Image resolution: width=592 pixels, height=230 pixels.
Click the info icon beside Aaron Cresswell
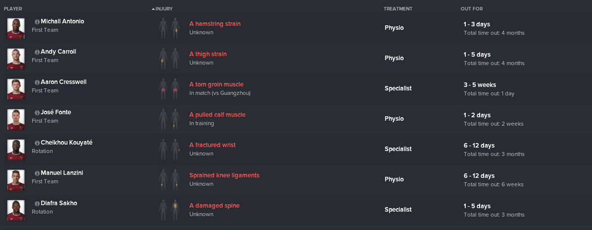point(37,82)
